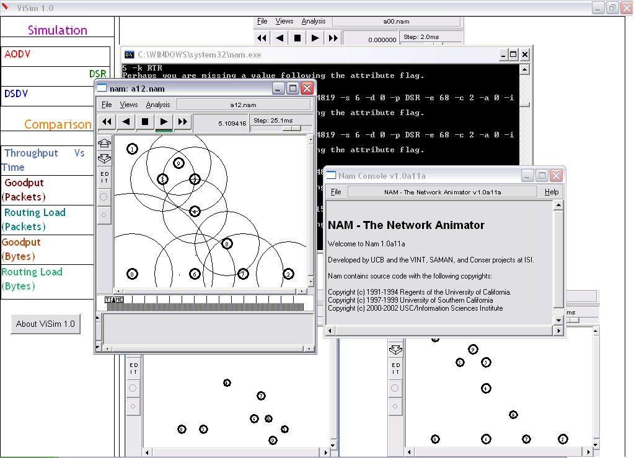Click node 9 in a12.nam canvas
Viewport: 634px width, 458px height.
point(178,163)
